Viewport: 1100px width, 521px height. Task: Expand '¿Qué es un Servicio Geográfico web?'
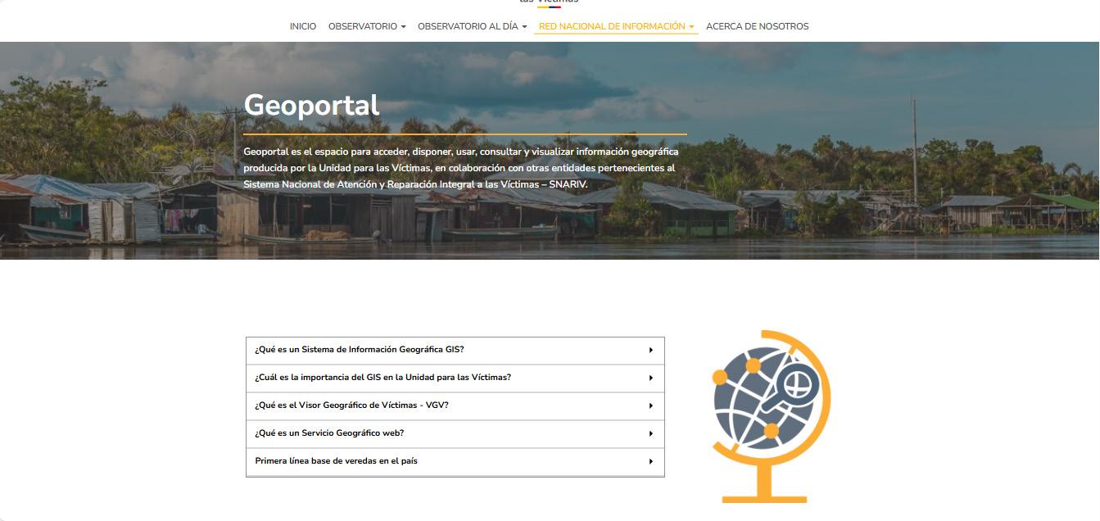coord(455,433)
